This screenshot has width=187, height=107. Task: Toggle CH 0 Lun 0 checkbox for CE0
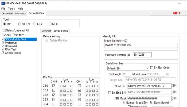(61, 86)
